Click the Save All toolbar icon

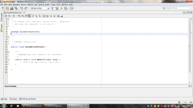[x=16, y=8]
